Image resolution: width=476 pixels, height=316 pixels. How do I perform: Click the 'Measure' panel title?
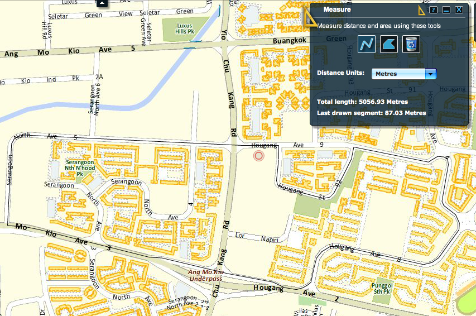click(x=337, y=9)
